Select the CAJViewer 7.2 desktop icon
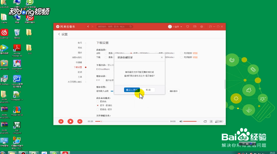The height and width of the screenshot is (154, 277). pos(17,66)
